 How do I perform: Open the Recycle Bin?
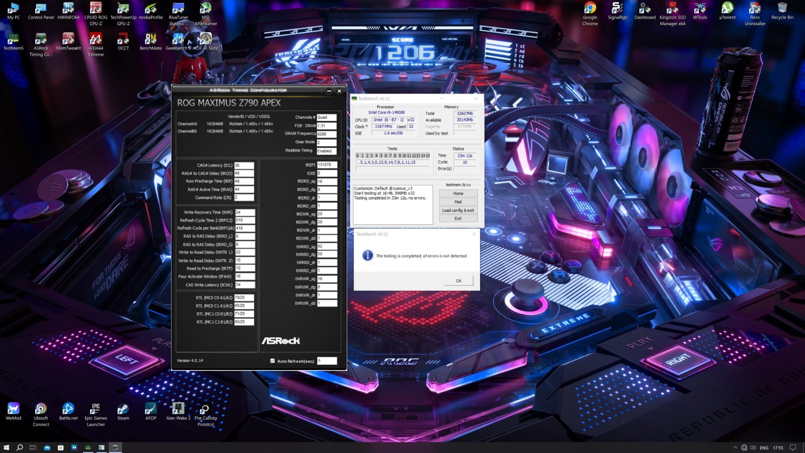tap(782, 12)
